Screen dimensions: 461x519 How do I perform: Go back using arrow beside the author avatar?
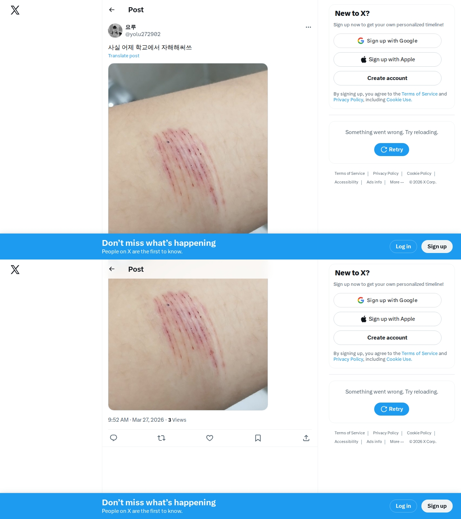coord(112,10)
